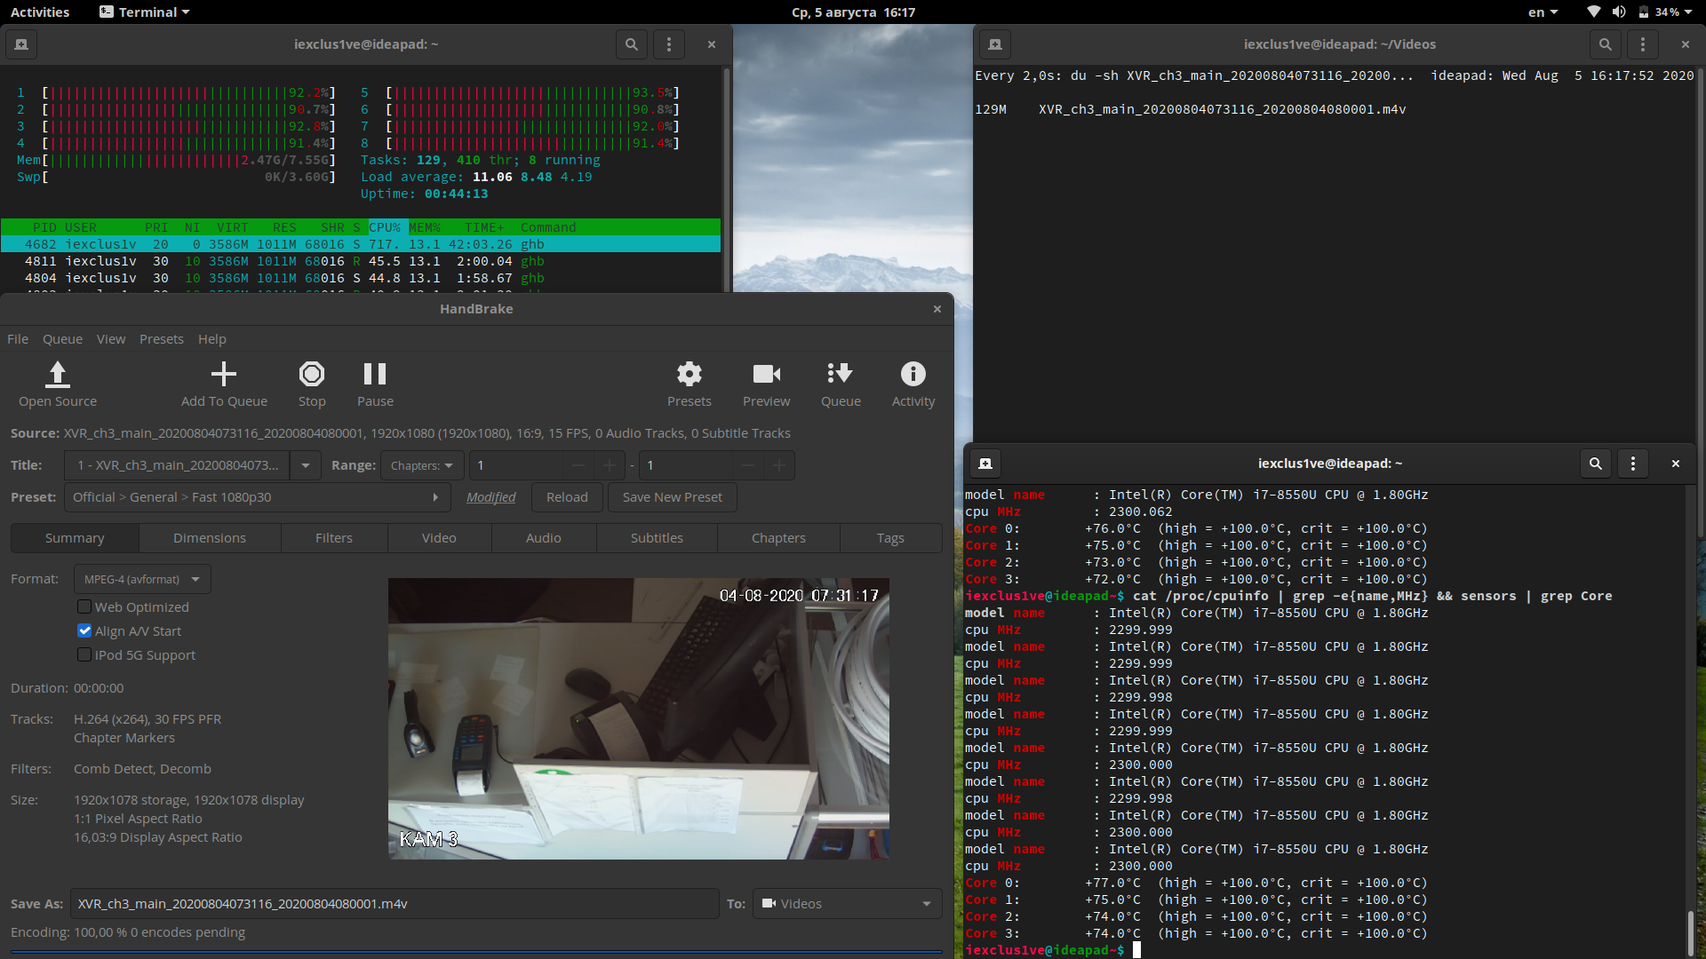Viewport: 1706px width, 959px height.
Task: Open the Activities overview
Action: pyautogui.click(x=40, y=12)
